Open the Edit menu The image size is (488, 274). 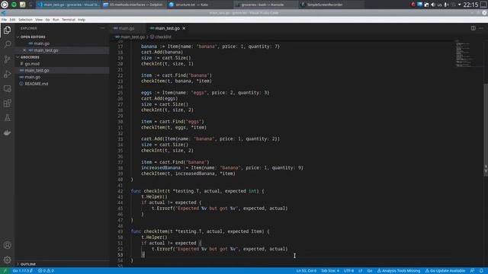point(12,20)
